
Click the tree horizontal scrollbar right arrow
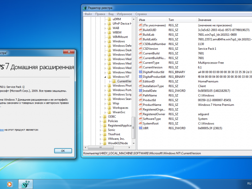[x=129, y=147]
